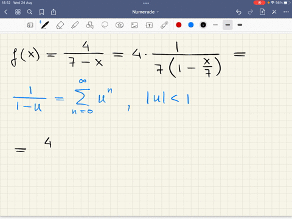The image size is (292, 219).
Task: Close editing mode with X icon
Action: pyautogui.click(x=274, y=12)
